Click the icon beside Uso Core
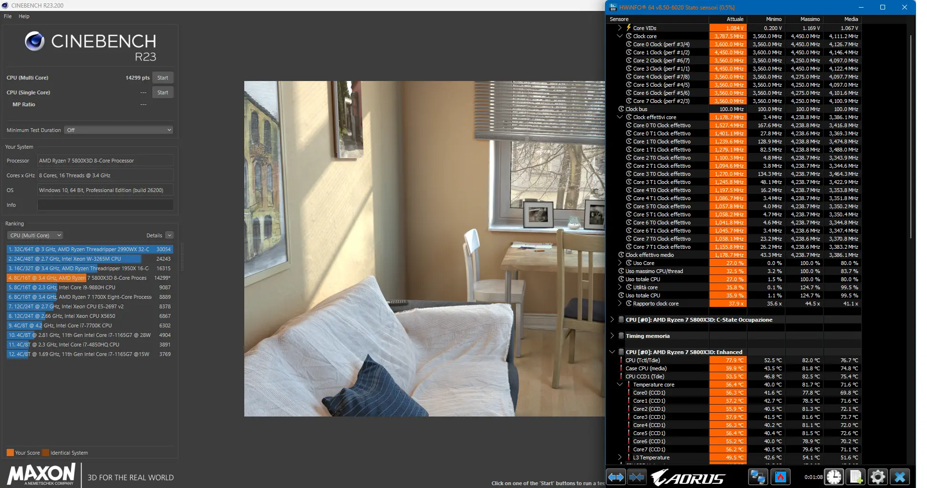The height and width of the screenshot is (488, 927). [x=629, y=263]
